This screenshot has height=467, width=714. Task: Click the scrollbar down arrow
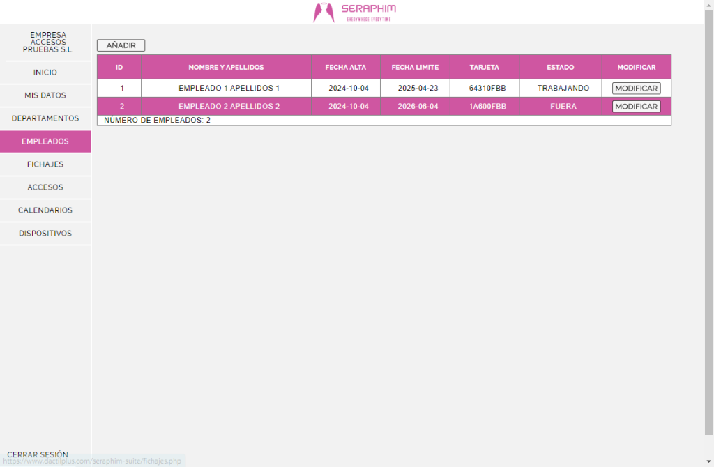click(x=708, y=461)
